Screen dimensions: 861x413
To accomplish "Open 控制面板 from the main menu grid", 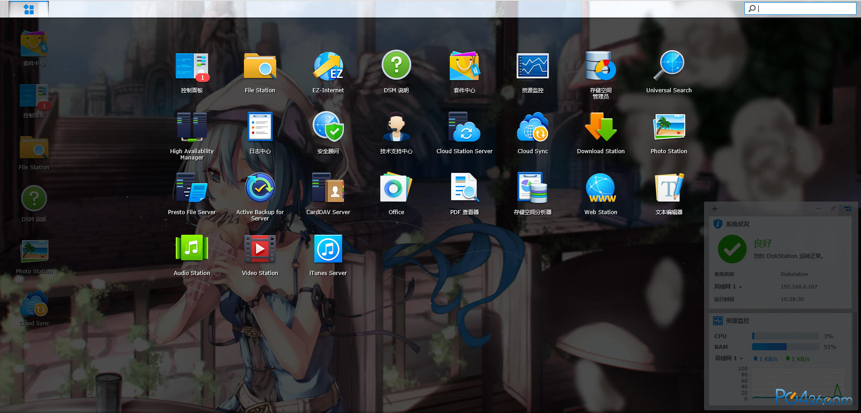I will pos(192,66).
